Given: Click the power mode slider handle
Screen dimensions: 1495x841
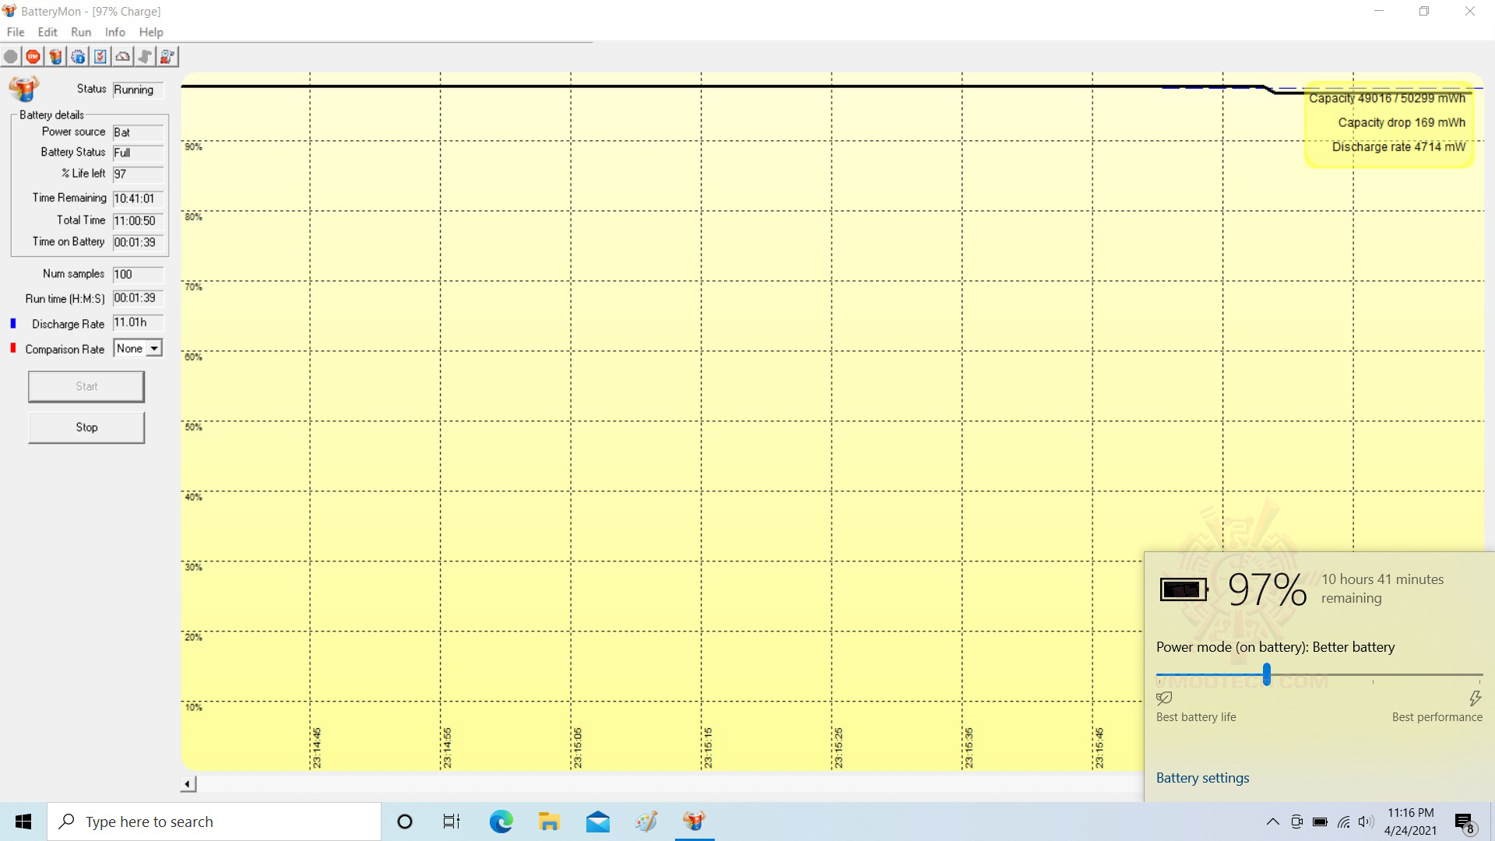Looking at the screenshot, I should tap(1267, 674).
